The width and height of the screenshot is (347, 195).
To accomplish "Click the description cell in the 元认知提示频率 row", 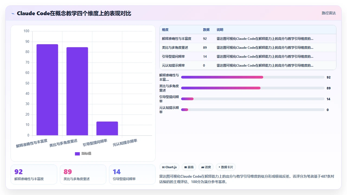I will click(x=265, y=66).
